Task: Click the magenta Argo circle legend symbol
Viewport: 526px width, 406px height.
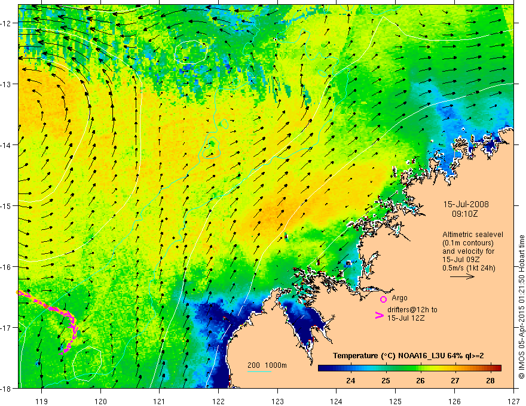Action: pyautogui.click(x=383, y=299)
